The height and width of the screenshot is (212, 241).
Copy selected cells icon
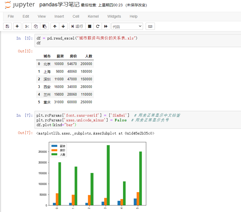tap(36, 26)
